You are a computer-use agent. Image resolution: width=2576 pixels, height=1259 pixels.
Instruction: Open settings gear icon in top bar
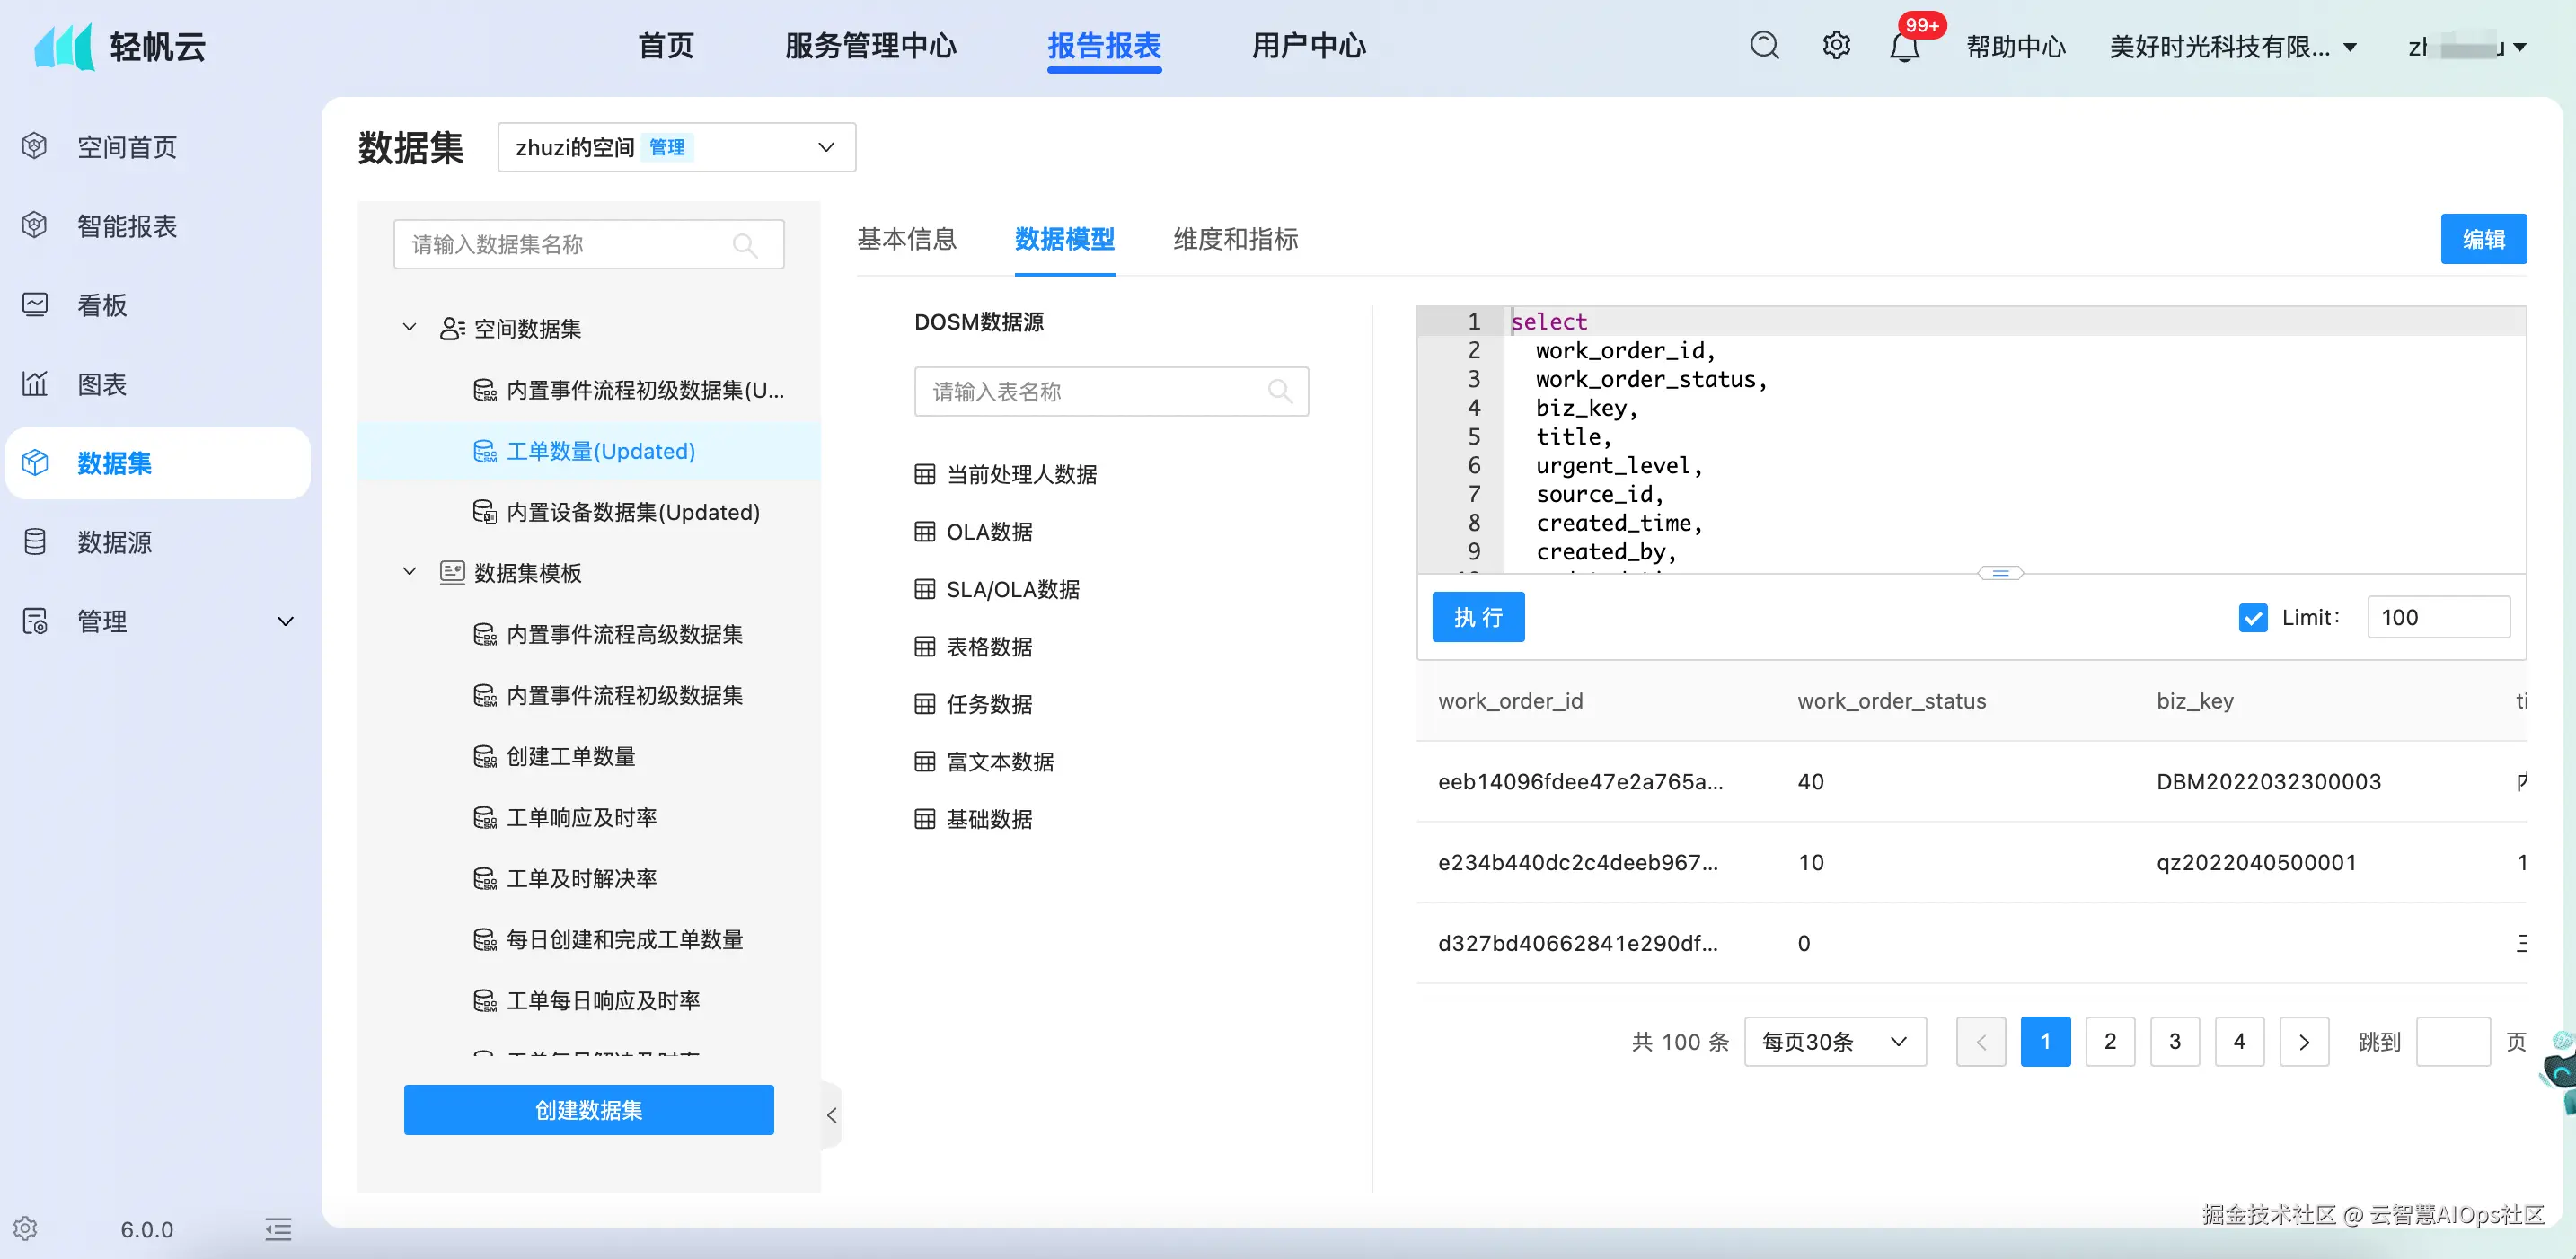[x=1836, y=46]
